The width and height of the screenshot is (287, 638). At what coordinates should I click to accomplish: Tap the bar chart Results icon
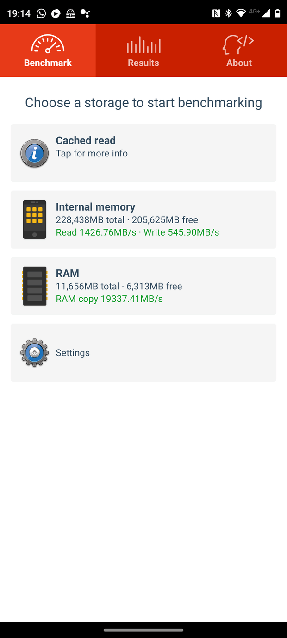coord(143,45)
